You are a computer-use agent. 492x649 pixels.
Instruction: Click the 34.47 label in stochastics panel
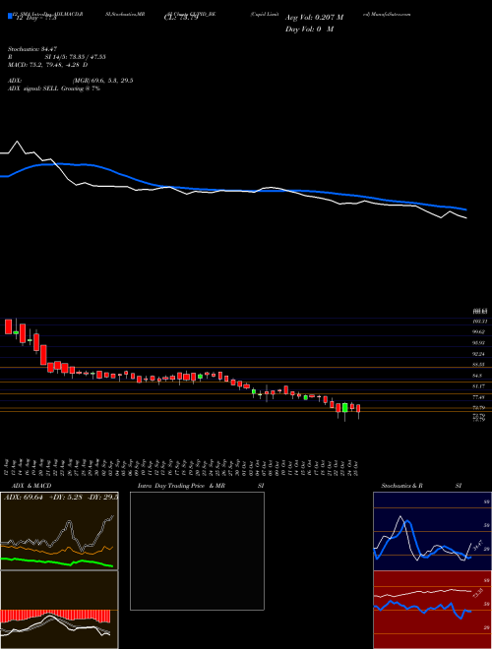point(478,545)
